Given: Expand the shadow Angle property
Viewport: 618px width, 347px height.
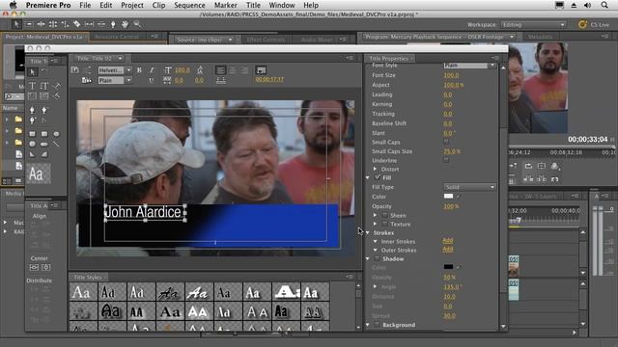Looking at the screenshot, I should click(x=376, y=286).
